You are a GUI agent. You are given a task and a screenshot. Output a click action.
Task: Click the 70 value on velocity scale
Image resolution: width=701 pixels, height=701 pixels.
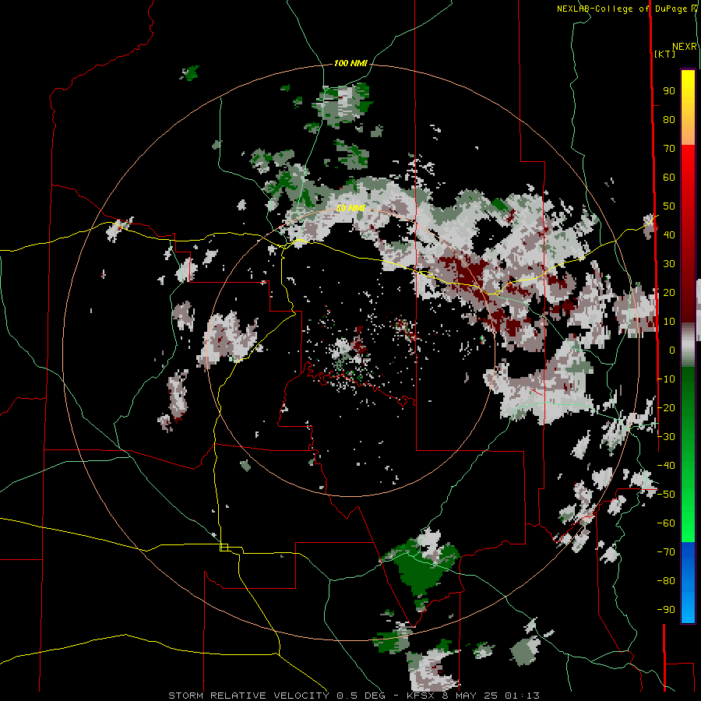pyautogui.click(x=669, y=149)
